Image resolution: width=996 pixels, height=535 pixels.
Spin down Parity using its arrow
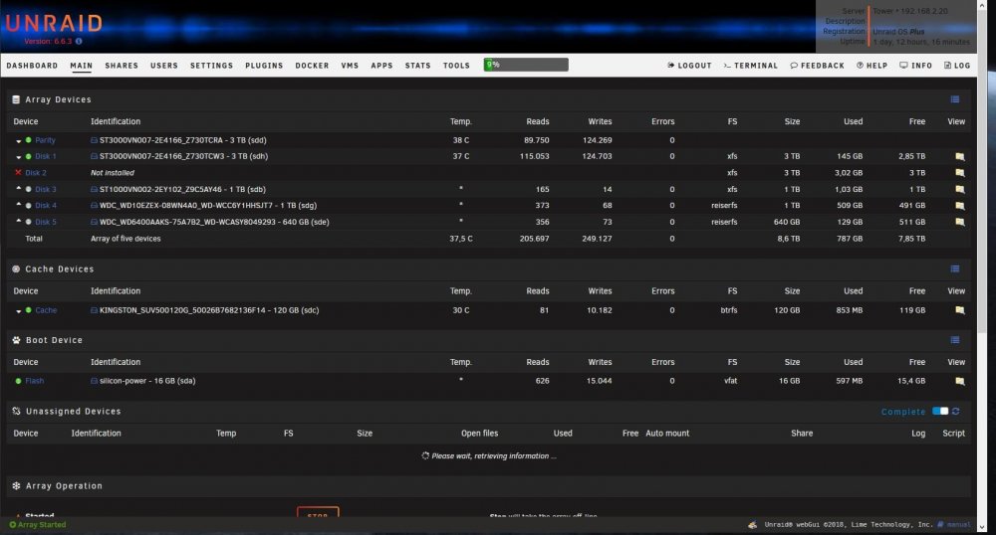[x=18, y=141]
